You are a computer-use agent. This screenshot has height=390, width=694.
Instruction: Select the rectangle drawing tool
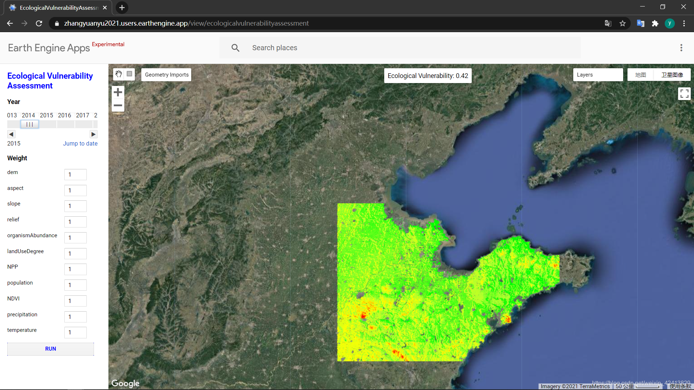pyautogui.click(x=129, y=74)
